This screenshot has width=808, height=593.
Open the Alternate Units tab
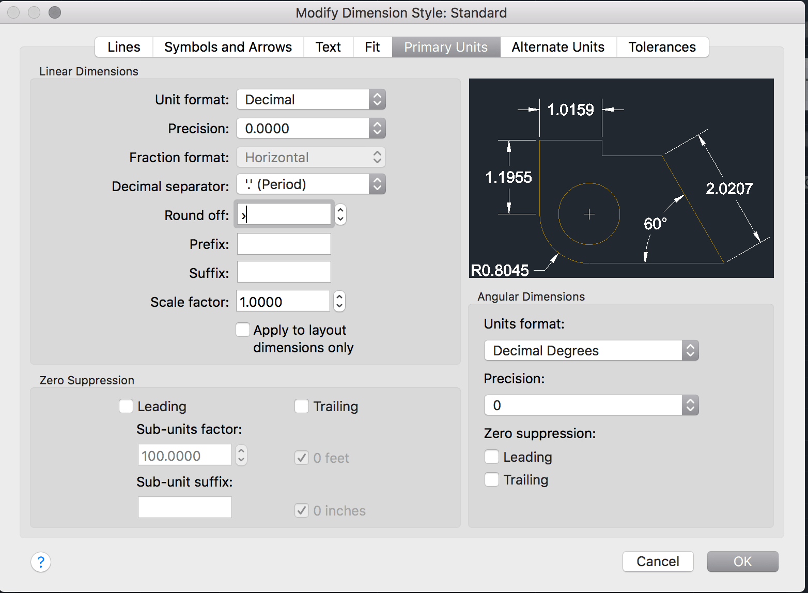[558, 47]
